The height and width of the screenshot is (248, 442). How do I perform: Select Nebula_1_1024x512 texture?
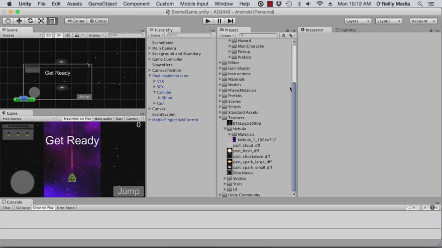click(x=257, y=140)
